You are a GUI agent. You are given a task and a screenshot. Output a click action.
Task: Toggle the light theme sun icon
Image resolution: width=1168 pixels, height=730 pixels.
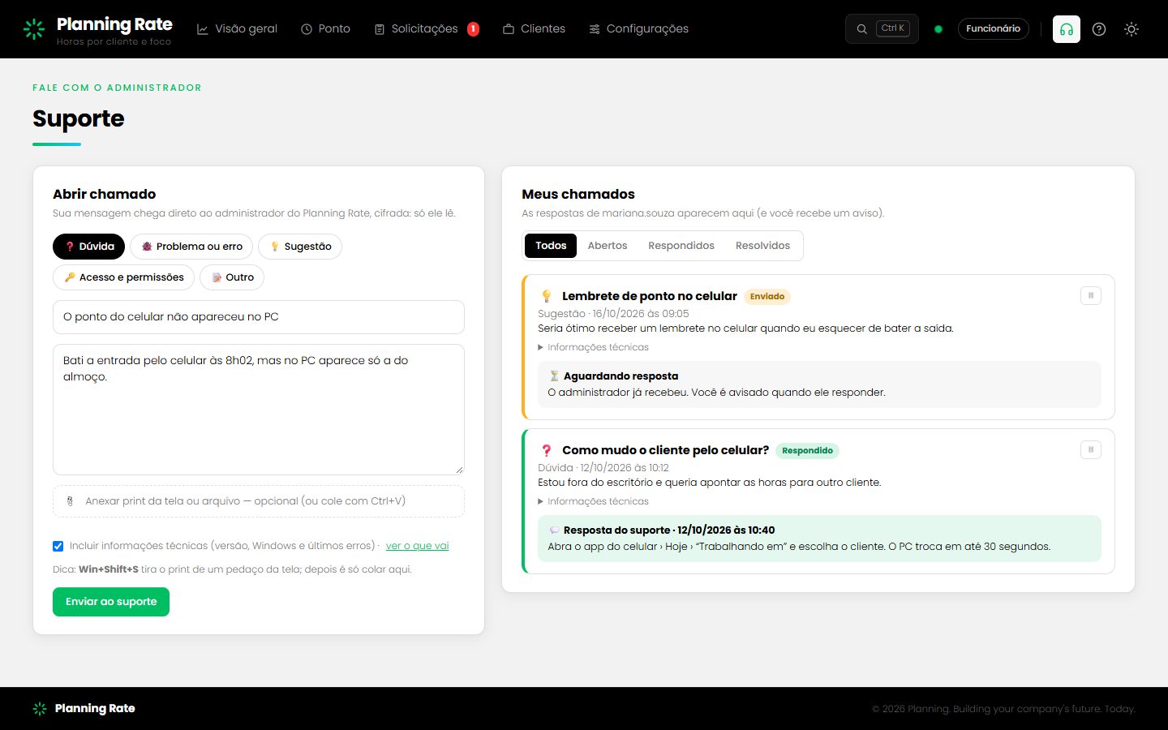pos(1131,29)
